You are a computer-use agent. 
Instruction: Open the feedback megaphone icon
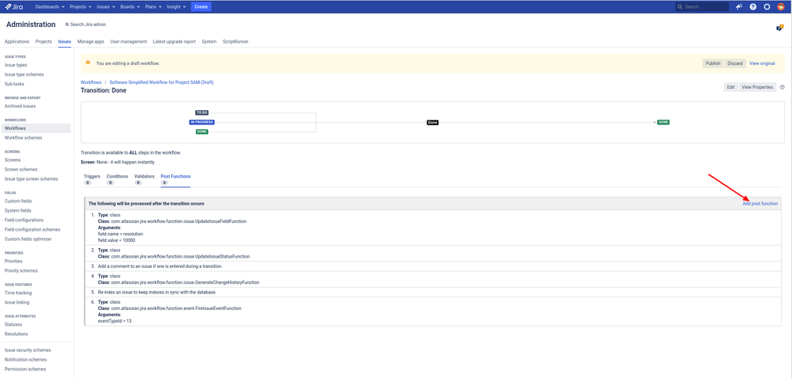click(x=739, y=6)
